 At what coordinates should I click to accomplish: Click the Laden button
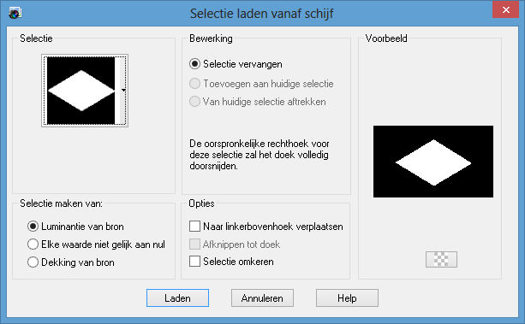[177, 297]
